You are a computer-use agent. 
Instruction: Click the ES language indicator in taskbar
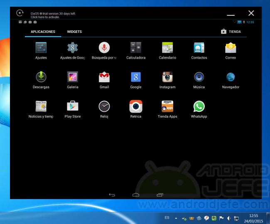pyautogui.click(x=167, y=218)
